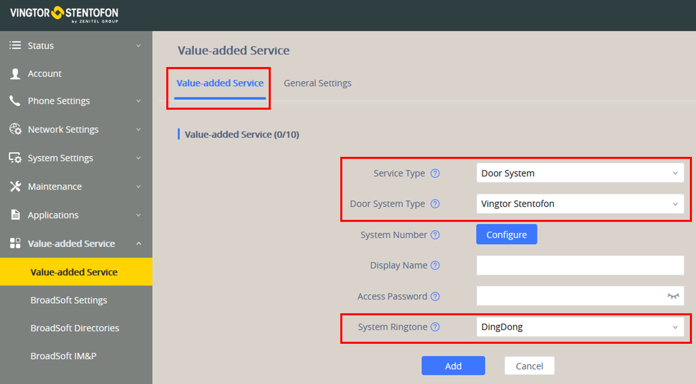Viewport: 696px width, 384px height.
Task: Open the System Ringtone dropdown
Action: [x=580, y=327]
